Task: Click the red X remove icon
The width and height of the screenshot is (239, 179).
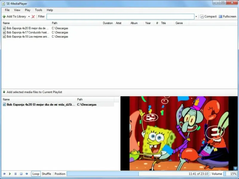Action: pyautogui.click(x=33, y=16)
